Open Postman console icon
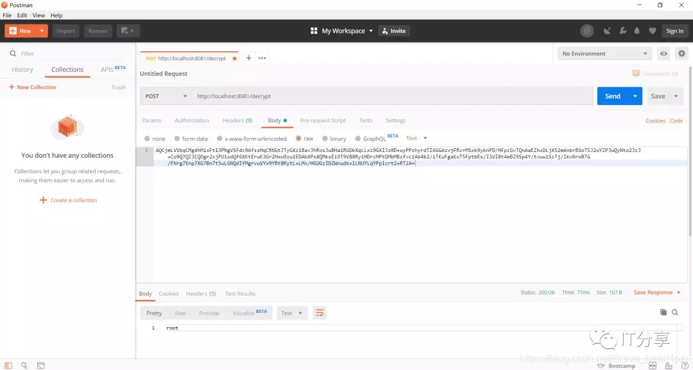The width and height of the screenshot is (693, 370). (40, 366)
